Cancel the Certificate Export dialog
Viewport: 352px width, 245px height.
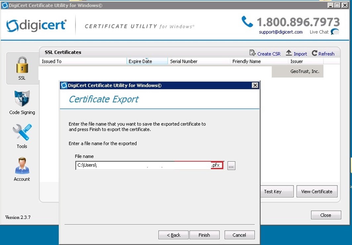(239, 235)
